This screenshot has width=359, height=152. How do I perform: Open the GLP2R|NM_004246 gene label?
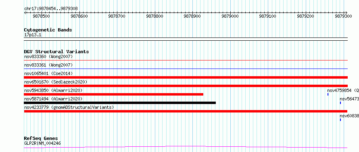coord(42,144)
